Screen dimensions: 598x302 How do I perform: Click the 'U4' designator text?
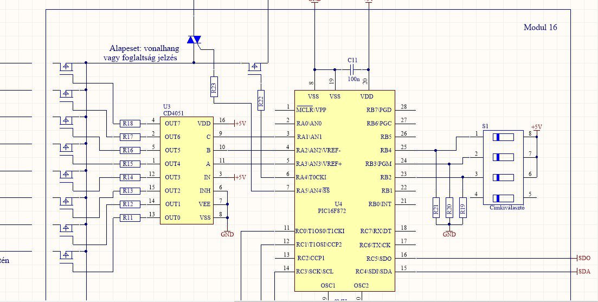tap(338, 204)
